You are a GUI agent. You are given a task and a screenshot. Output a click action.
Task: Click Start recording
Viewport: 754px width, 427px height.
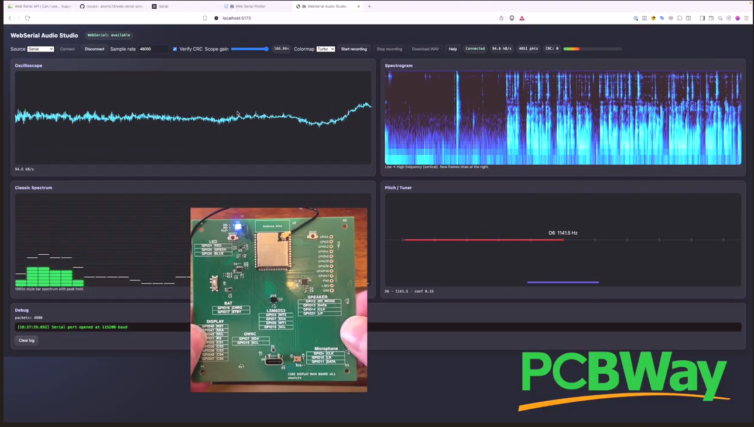click(354, 49)
